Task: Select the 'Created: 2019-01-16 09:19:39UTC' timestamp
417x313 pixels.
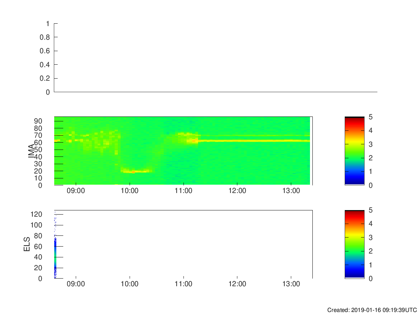Action: [x=372, y=310]
